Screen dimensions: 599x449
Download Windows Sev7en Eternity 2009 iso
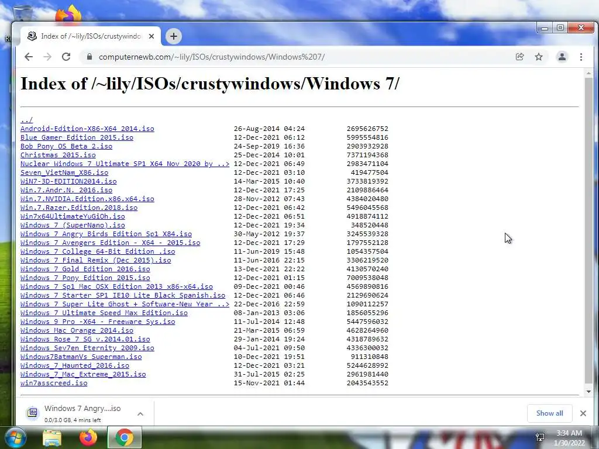click(88, 348)
